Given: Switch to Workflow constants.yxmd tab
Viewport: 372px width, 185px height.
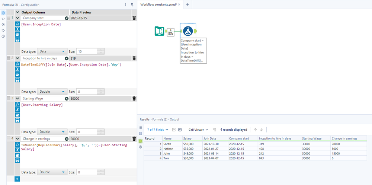Looking at the screenshot, I should click(x=158, y=4).
